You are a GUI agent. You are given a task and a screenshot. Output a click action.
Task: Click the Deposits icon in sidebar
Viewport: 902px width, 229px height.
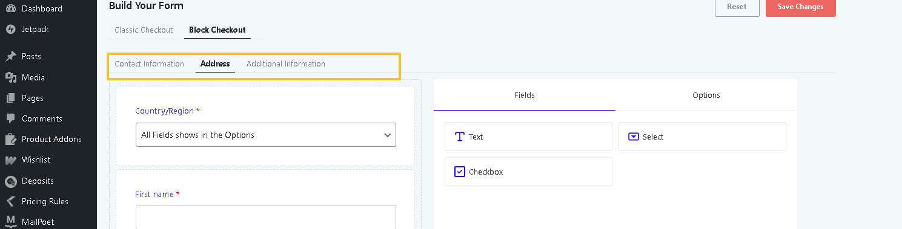[10, 181]
